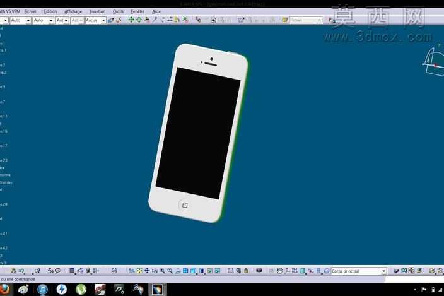
Task: Click the green circular-arrow rotate icon
Action: [x=139, y=20]
